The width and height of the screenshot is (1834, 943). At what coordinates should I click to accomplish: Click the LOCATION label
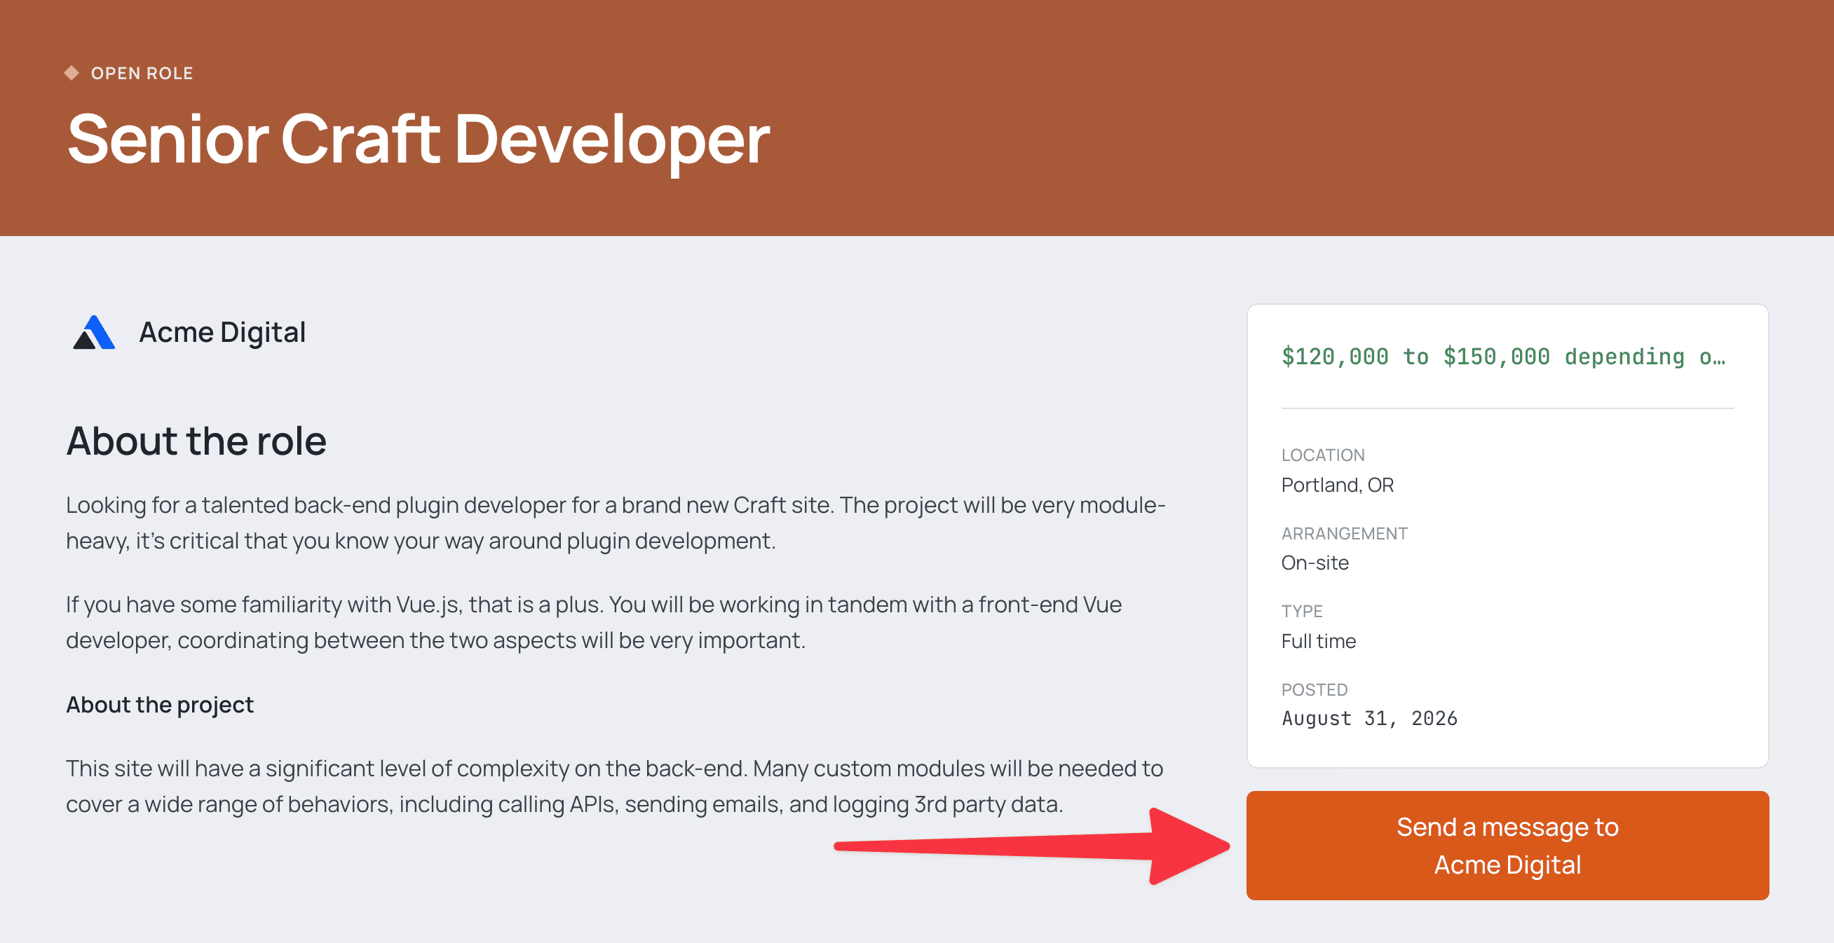pos(1323,455)
